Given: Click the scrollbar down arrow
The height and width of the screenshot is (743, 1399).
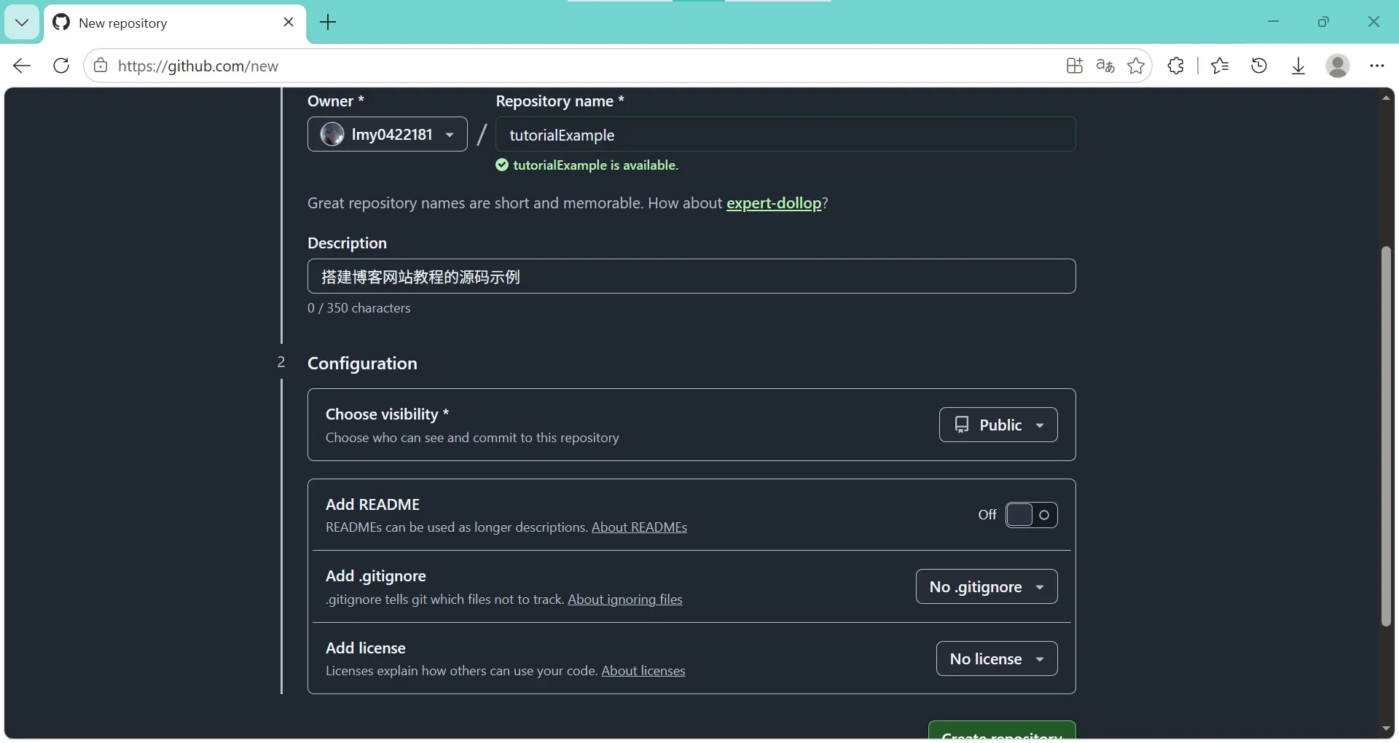Looking at the screenshot, I should (1386, 729).
